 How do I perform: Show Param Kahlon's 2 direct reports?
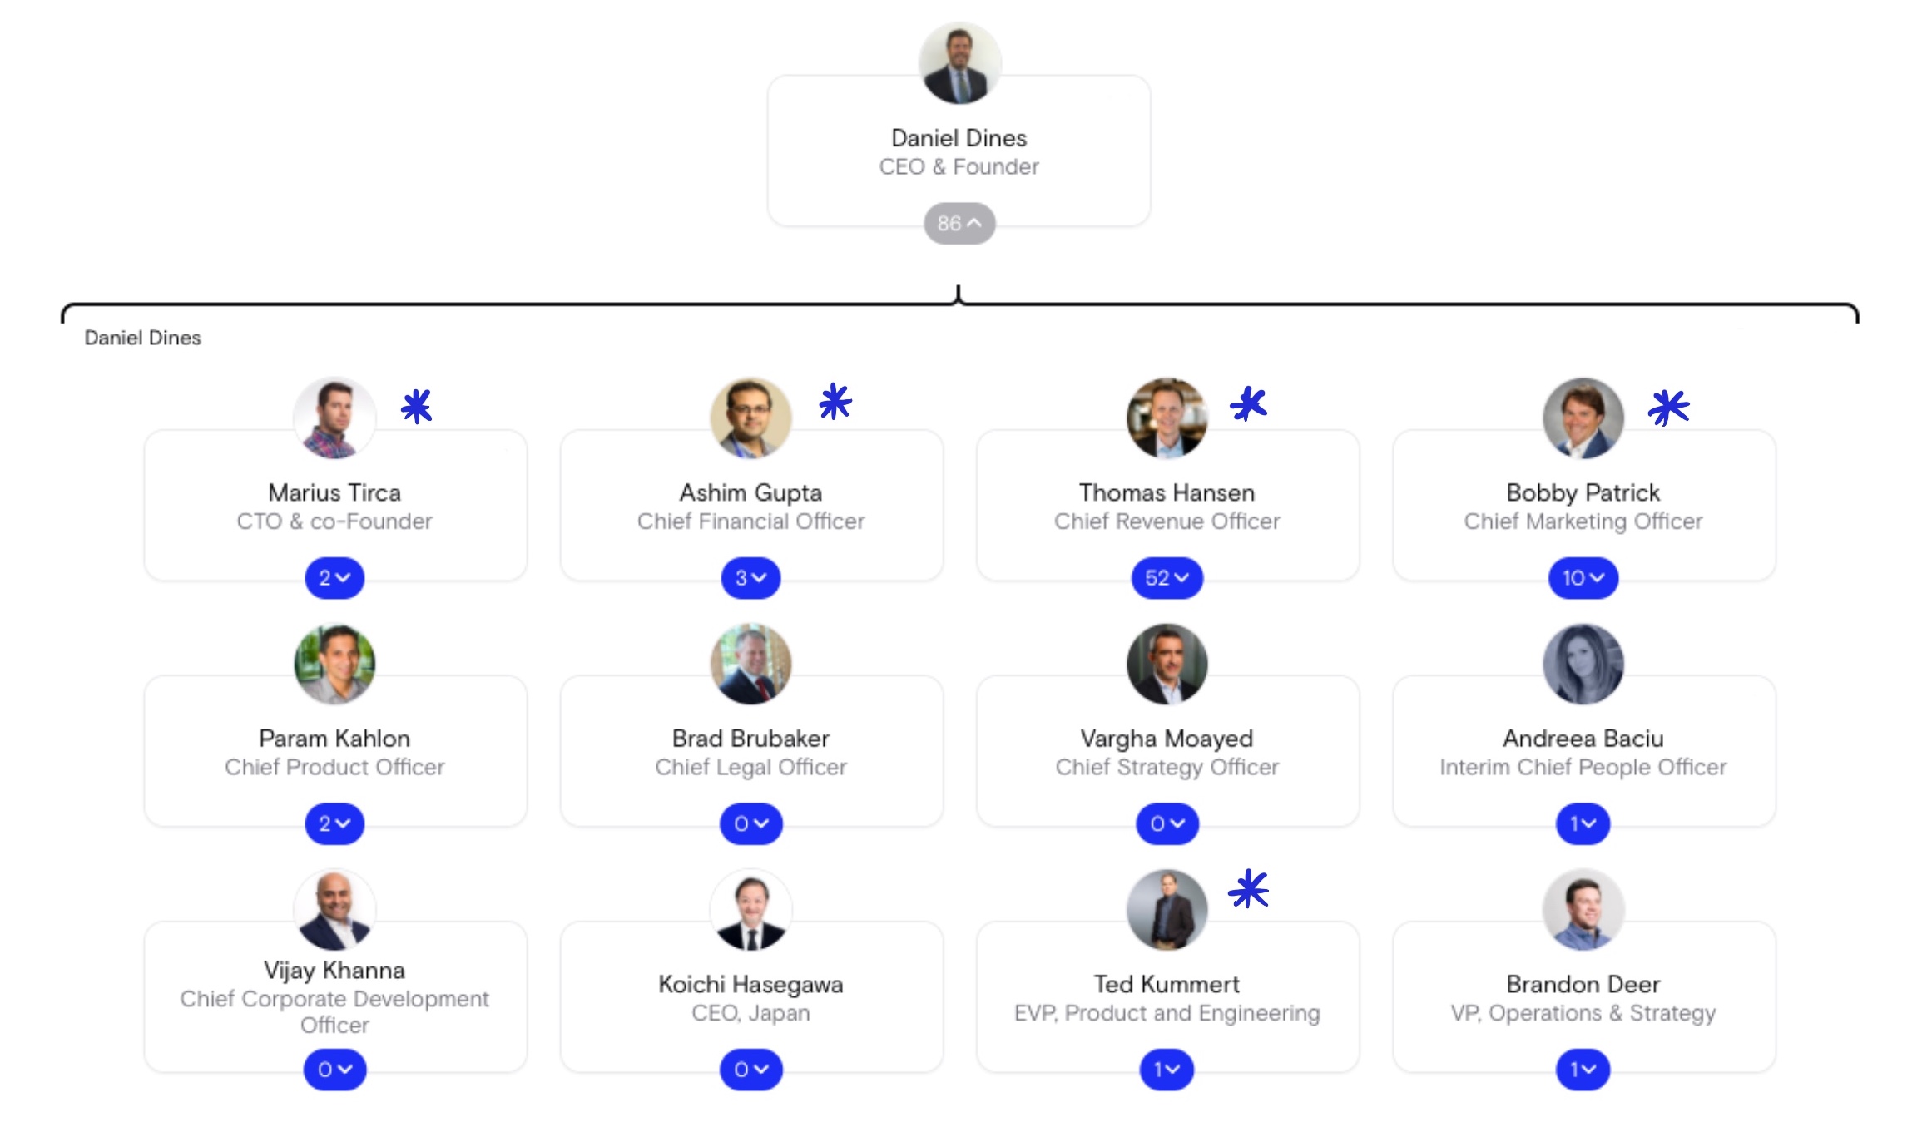(x=334, y=823)
